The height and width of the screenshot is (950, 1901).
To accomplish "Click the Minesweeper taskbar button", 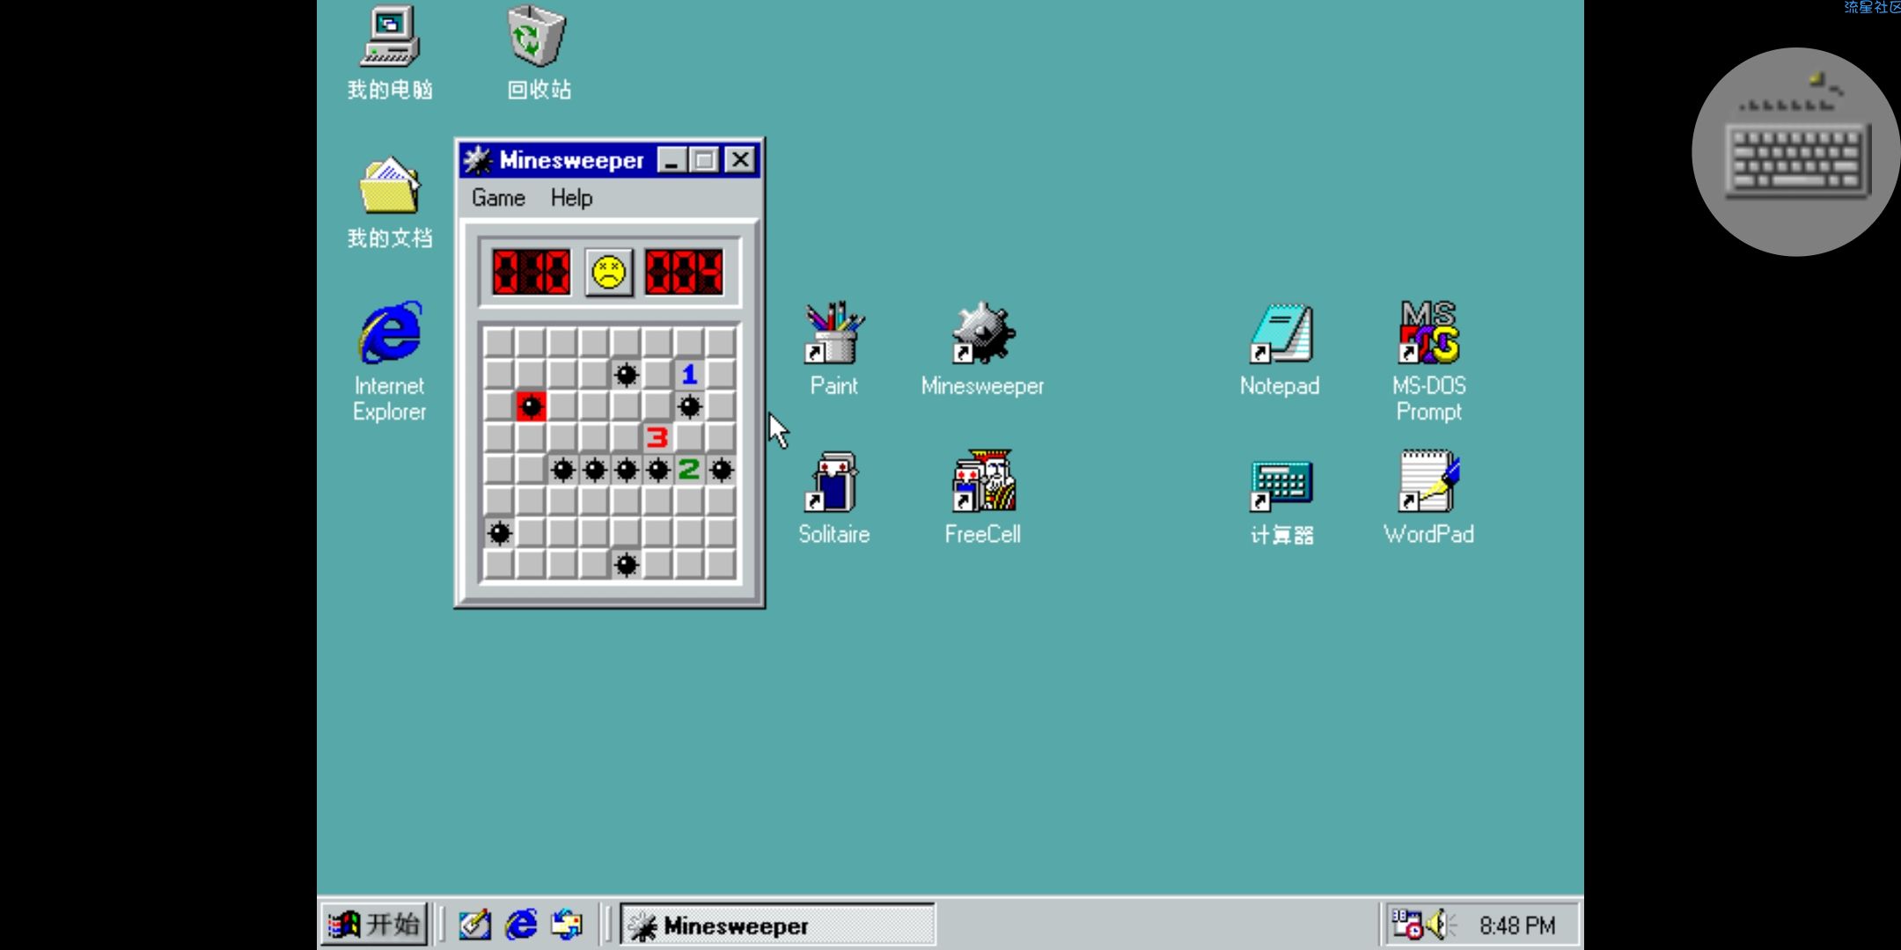I will [777, 925].
